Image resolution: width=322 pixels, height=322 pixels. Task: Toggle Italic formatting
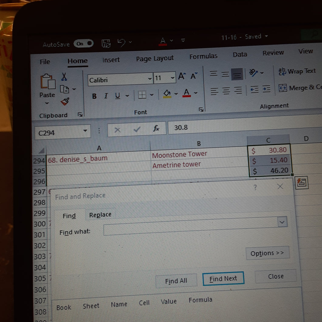click(x=106, y=96)
